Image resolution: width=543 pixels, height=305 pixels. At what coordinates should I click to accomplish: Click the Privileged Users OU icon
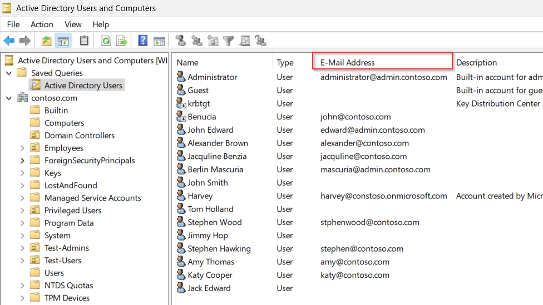[35, 210]
